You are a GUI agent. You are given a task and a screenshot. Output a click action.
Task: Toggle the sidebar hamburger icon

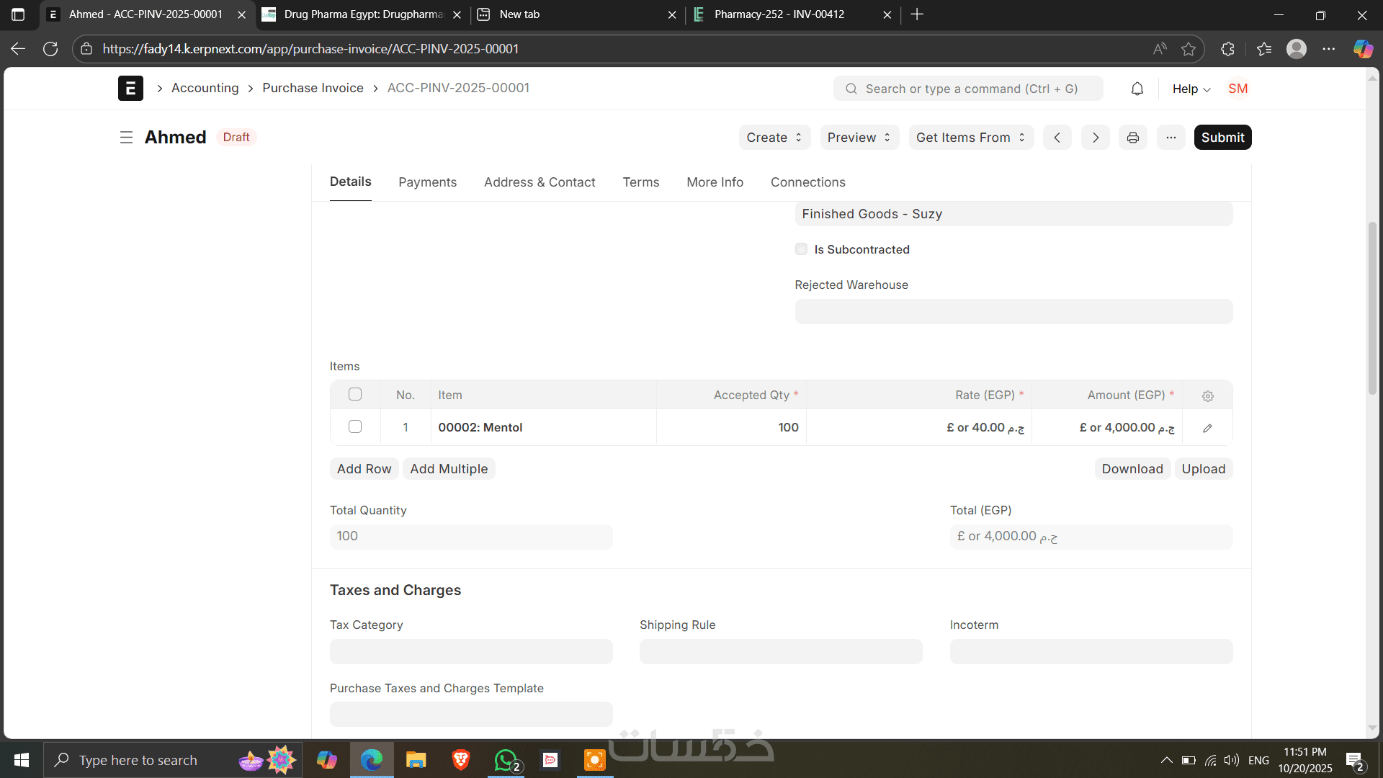coord(126,138)
